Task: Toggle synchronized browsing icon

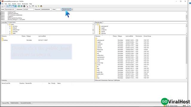Action: [x=38, y=6]
